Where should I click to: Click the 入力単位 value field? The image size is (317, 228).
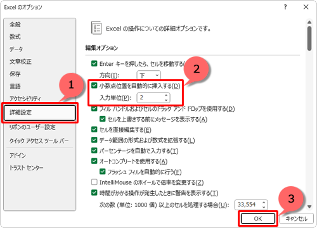(150, 98)
